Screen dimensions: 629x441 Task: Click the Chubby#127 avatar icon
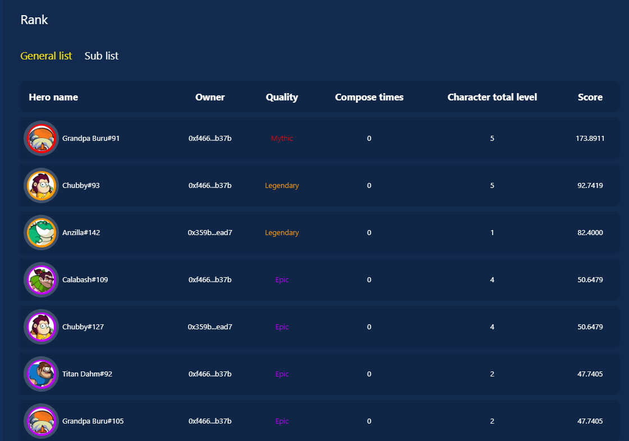tap(42, 327)
